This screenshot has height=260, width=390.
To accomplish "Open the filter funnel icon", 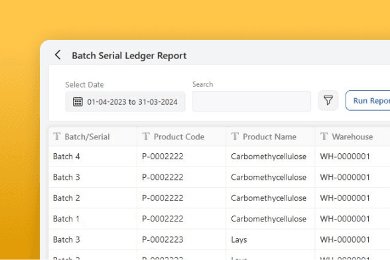I will (328, 101).
